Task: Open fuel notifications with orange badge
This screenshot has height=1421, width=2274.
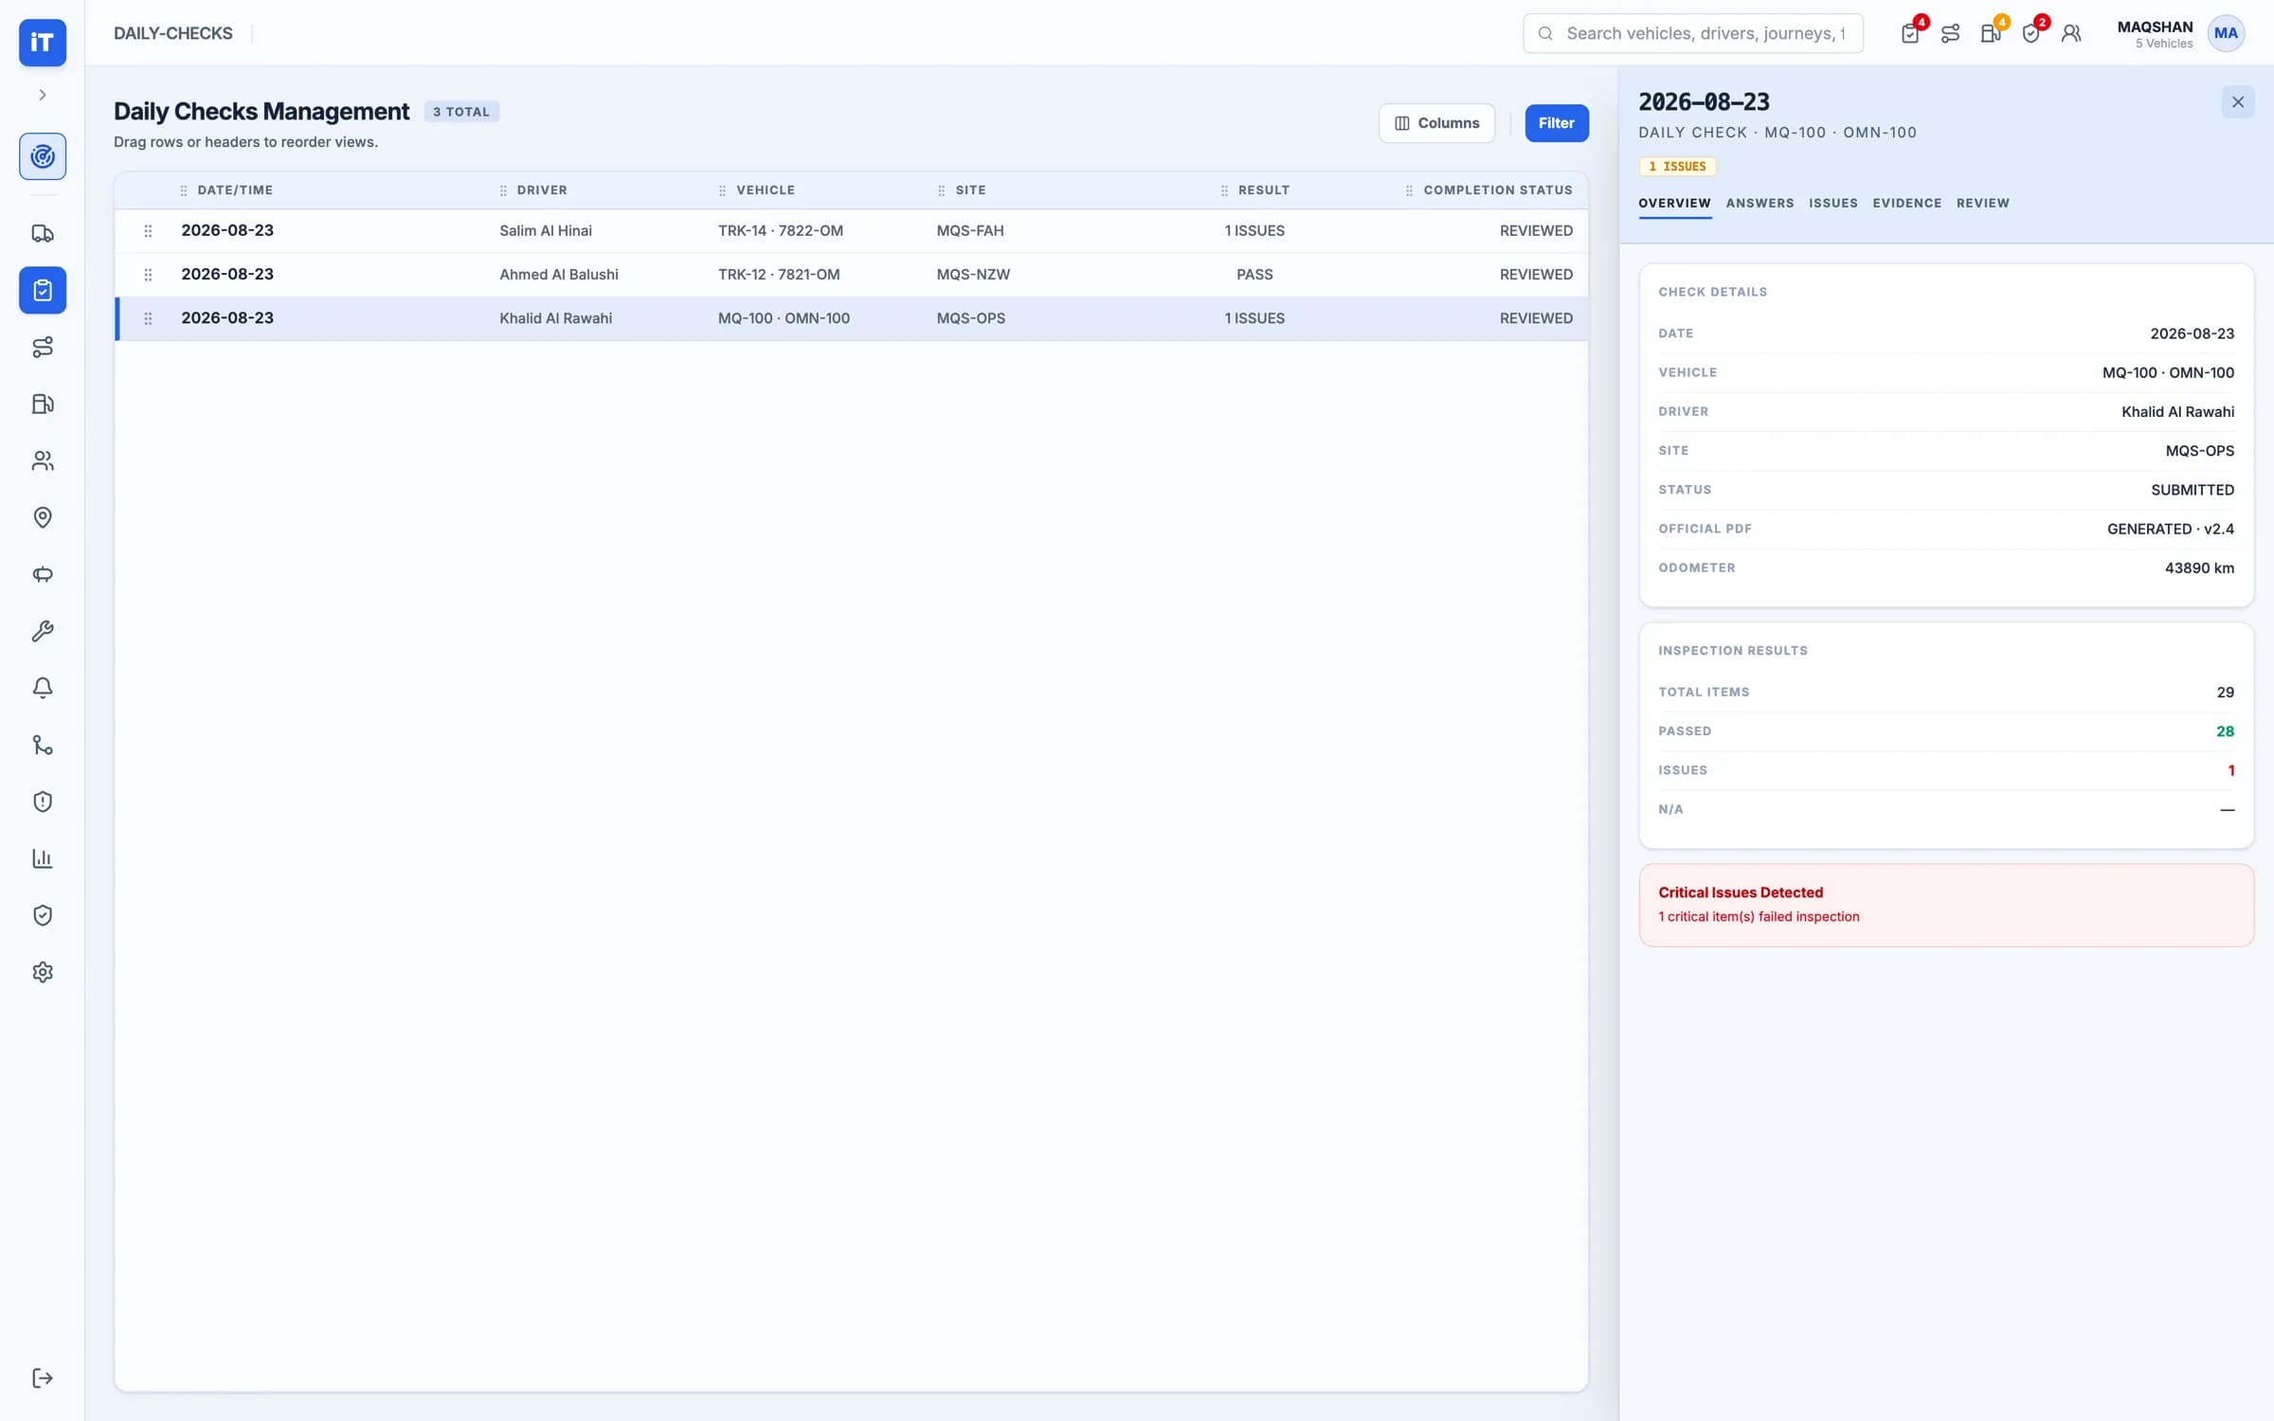Action: coord(1991,33)
